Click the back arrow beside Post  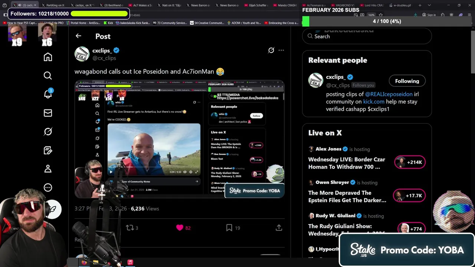[78, 36]
